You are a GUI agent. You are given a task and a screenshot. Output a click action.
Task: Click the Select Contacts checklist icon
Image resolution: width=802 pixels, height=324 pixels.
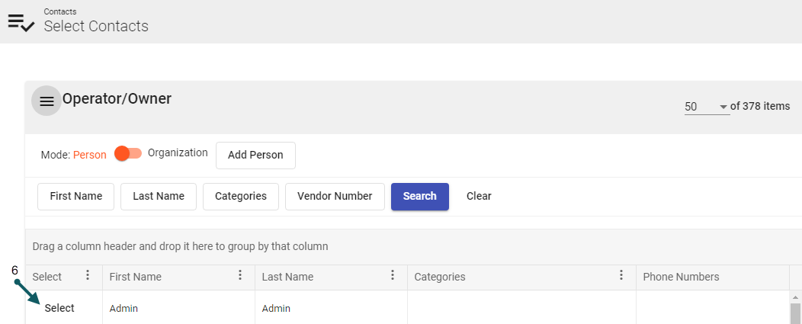pyautogui.click(x=21, y=22)
